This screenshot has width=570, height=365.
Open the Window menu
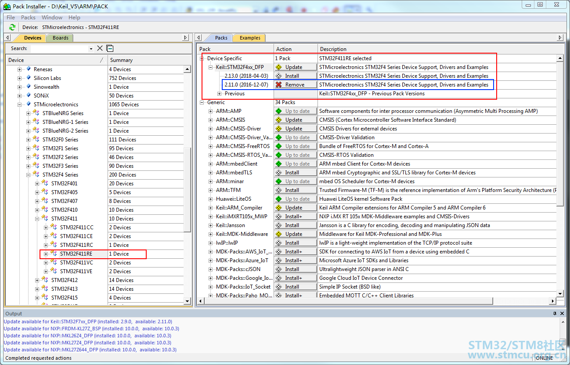click(x=52, y=17)
